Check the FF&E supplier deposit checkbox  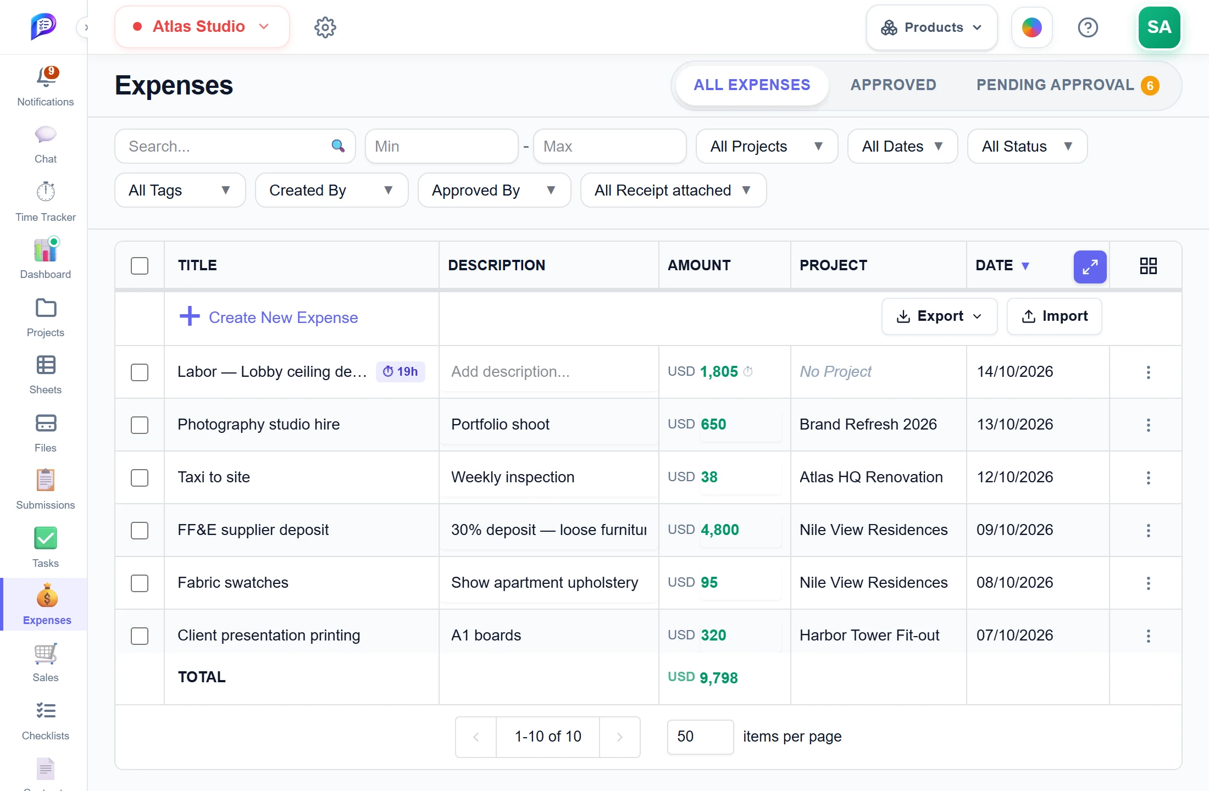(x=140, y=530)
